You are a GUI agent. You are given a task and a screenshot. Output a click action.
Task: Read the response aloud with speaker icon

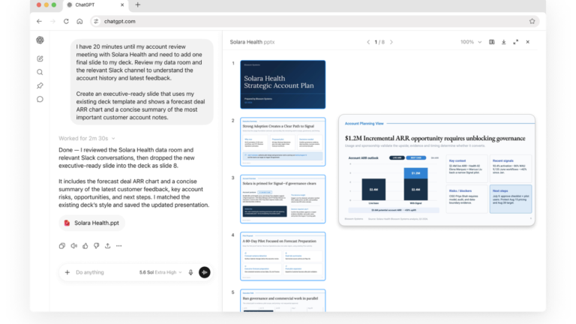tap(73, 246)
